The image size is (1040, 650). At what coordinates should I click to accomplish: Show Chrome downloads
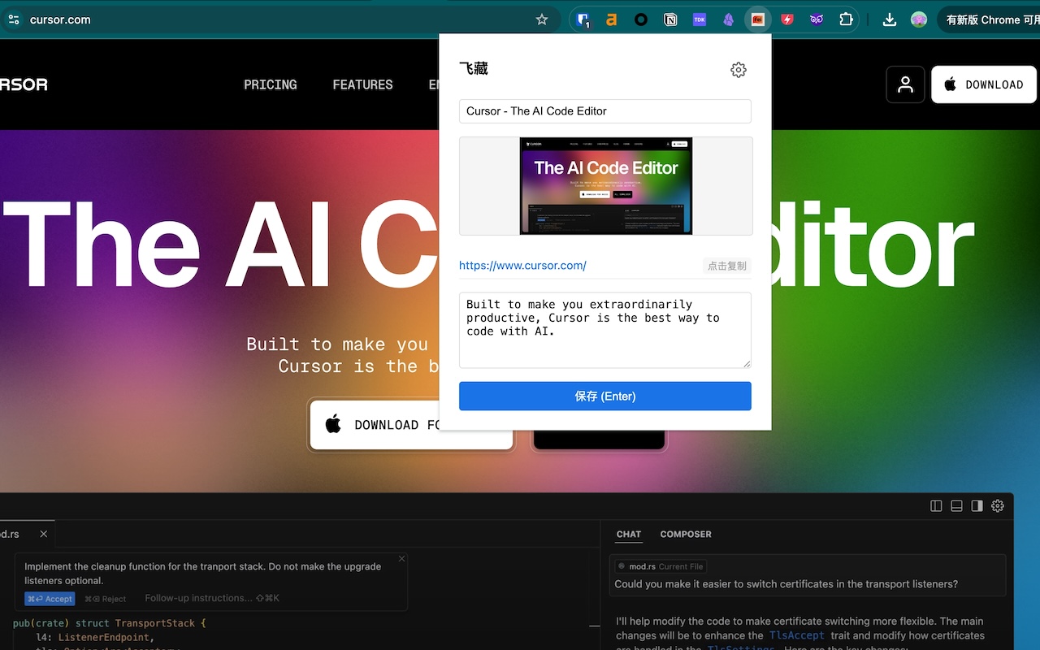click(x=890, y=19)
